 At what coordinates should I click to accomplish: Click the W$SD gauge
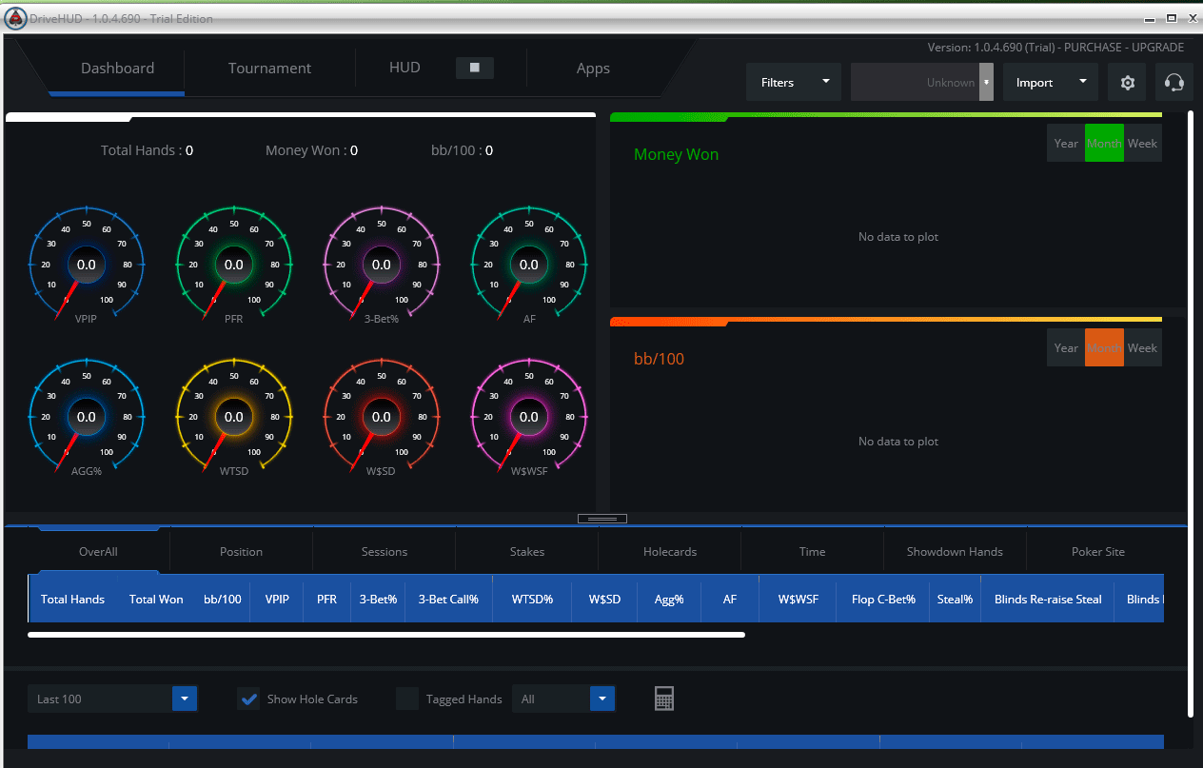point(381,416)
